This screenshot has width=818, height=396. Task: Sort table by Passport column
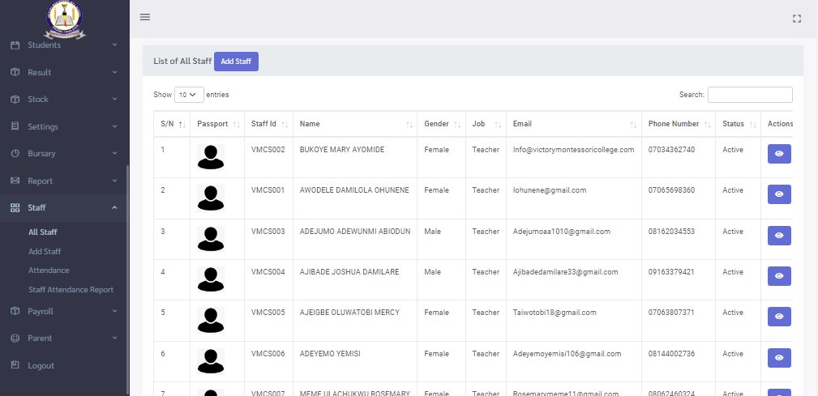pos(217,124)
